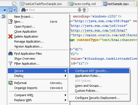Click the Find next down arrow
This screenshot has width=139, height=105.
(x=79, y=10)
